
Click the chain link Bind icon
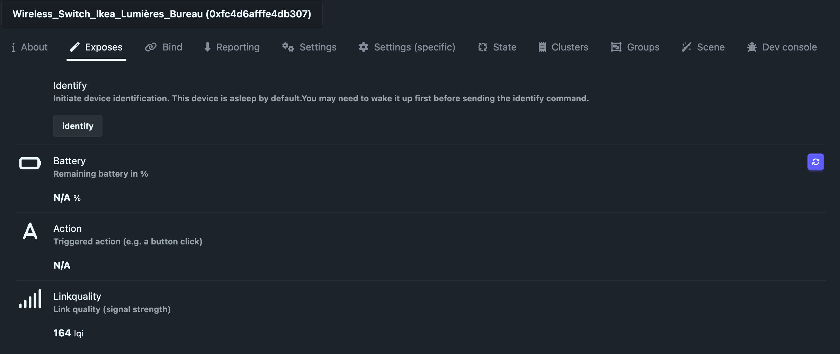click(151, 47)
